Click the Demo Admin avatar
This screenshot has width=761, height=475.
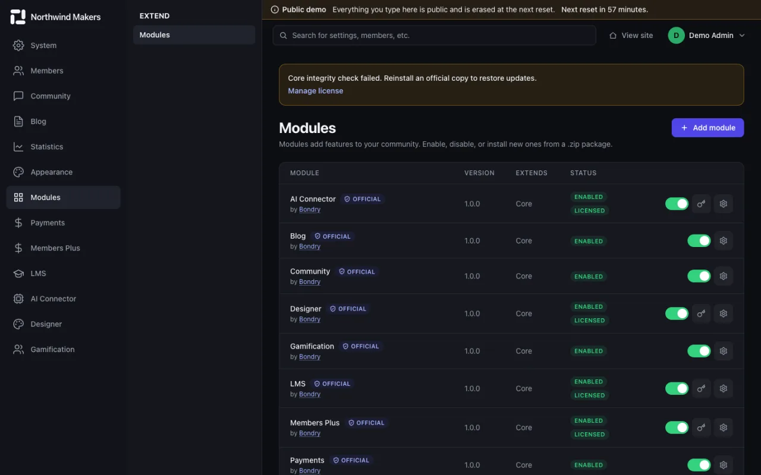(x=676, y=36)
